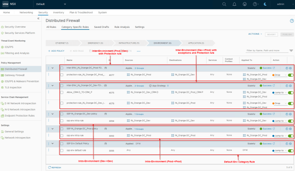Click the ADD POLICY button

tap(56, 51)
